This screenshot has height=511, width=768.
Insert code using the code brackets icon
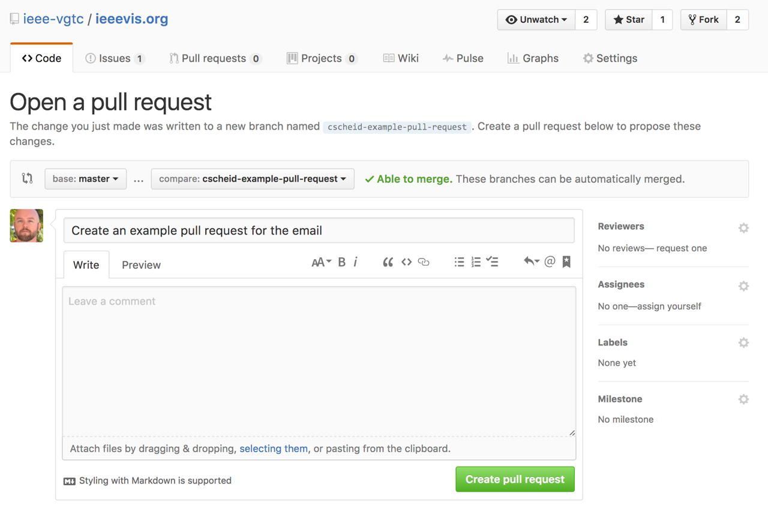coord(406,262)
